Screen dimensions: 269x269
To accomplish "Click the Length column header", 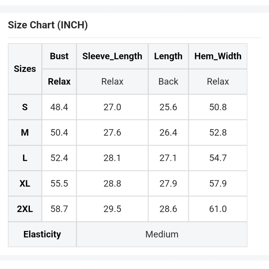I will coord(168,56).
